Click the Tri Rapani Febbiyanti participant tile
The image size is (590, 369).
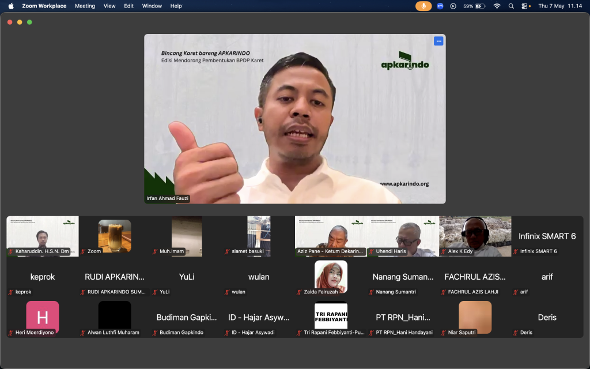coord(331,318)
